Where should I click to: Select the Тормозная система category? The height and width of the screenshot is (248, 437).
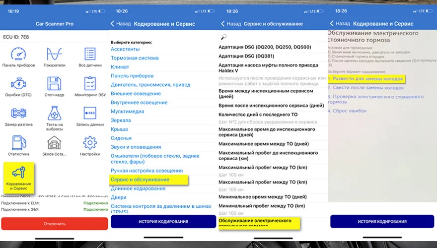click(135, 58)
